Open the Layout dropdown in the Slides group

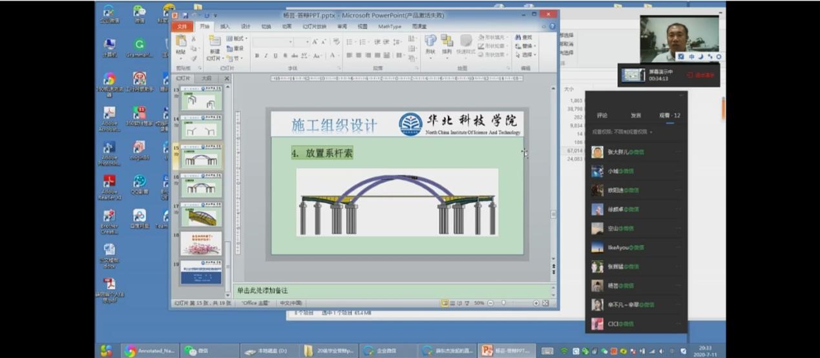tap(236, 39)
